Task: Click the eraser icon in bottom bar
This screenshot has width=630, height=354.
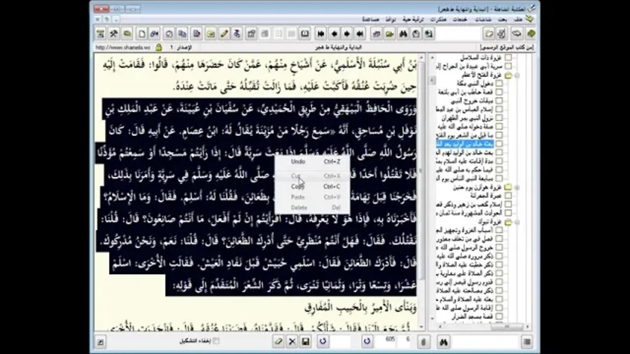Action: pos(279,341)
